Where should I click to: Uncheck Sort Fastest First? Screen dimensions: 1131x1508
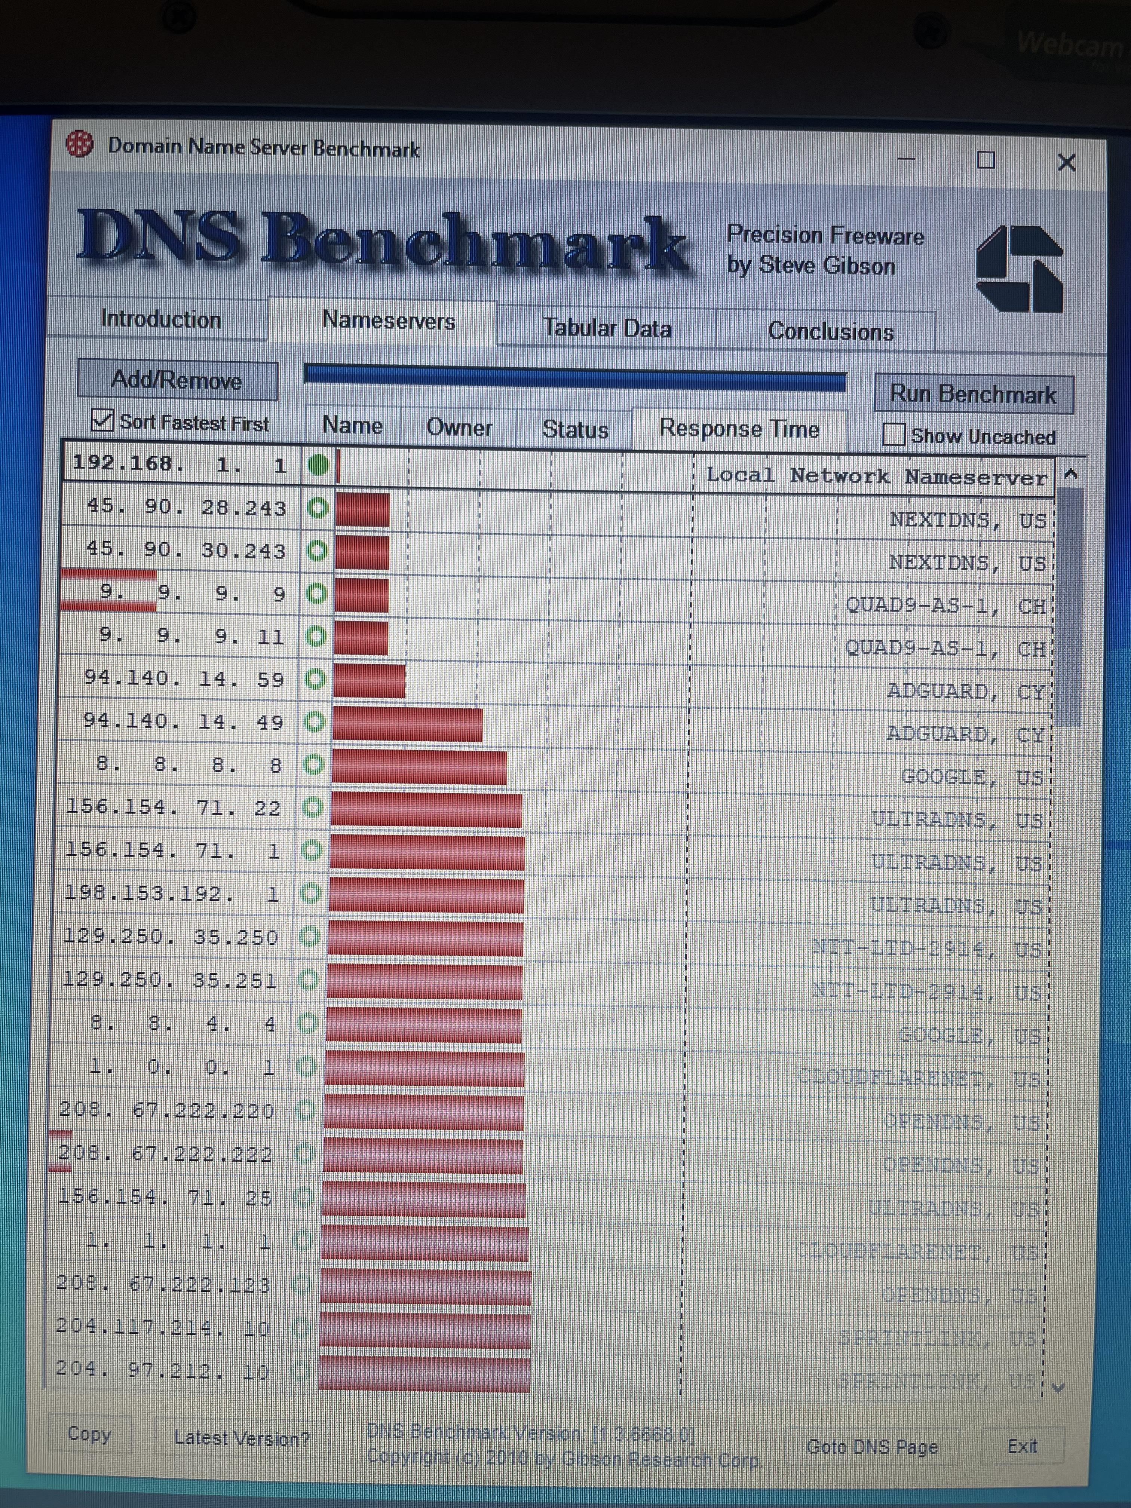point(102,420)
